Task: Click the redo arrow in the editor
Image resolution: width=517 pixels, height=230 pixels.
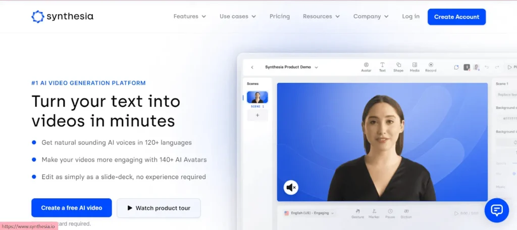Action: click(497, 67)
